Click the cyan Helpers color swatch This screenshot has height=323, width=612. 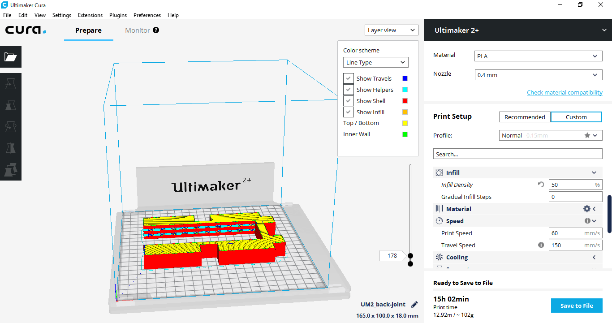[405, 90]
